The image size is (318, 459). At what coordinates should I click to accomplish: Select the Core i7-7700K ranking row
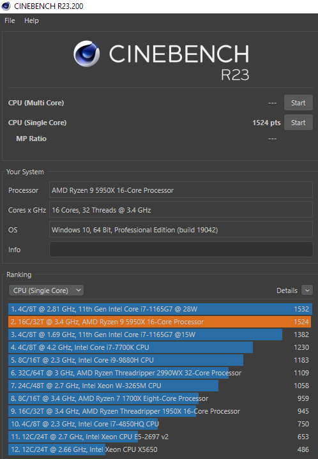tap(160, 347)
